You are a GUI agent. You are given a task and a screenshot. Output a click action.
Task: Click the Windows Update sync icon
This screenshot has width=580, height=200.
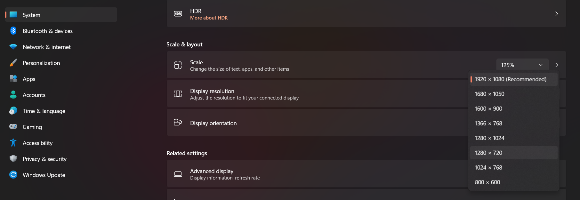[13, 175]
